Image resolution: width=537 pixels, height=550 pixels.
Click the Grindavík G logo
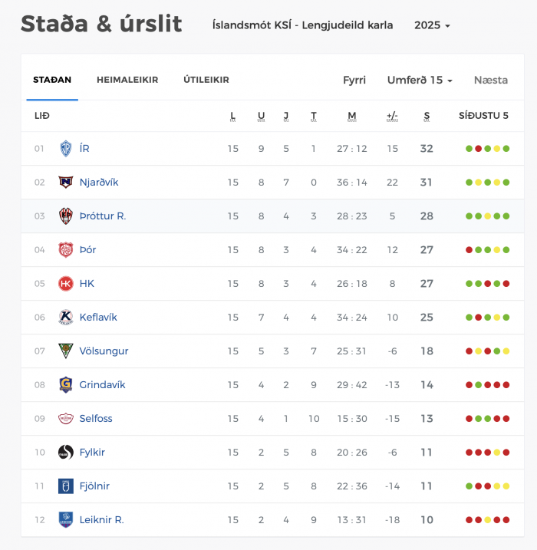click(x=65, y=384)
